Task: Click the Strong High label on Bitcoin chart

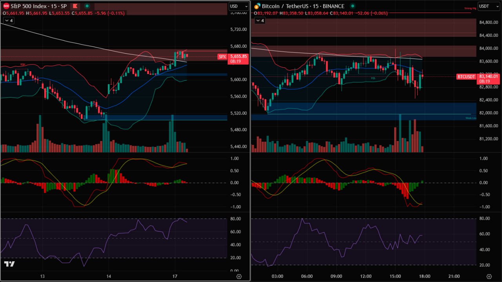Action: (470, 7)
